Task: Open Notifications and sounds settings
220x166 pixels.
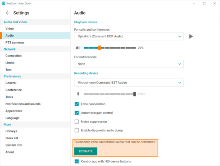Action: (x=35, y=104)
